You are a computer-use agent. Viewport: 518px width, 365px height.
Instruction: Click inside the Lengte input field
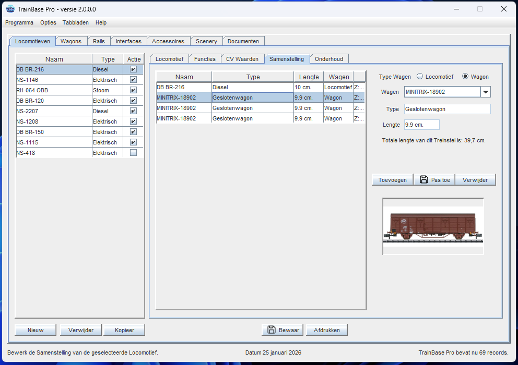(x=421, y=125)
